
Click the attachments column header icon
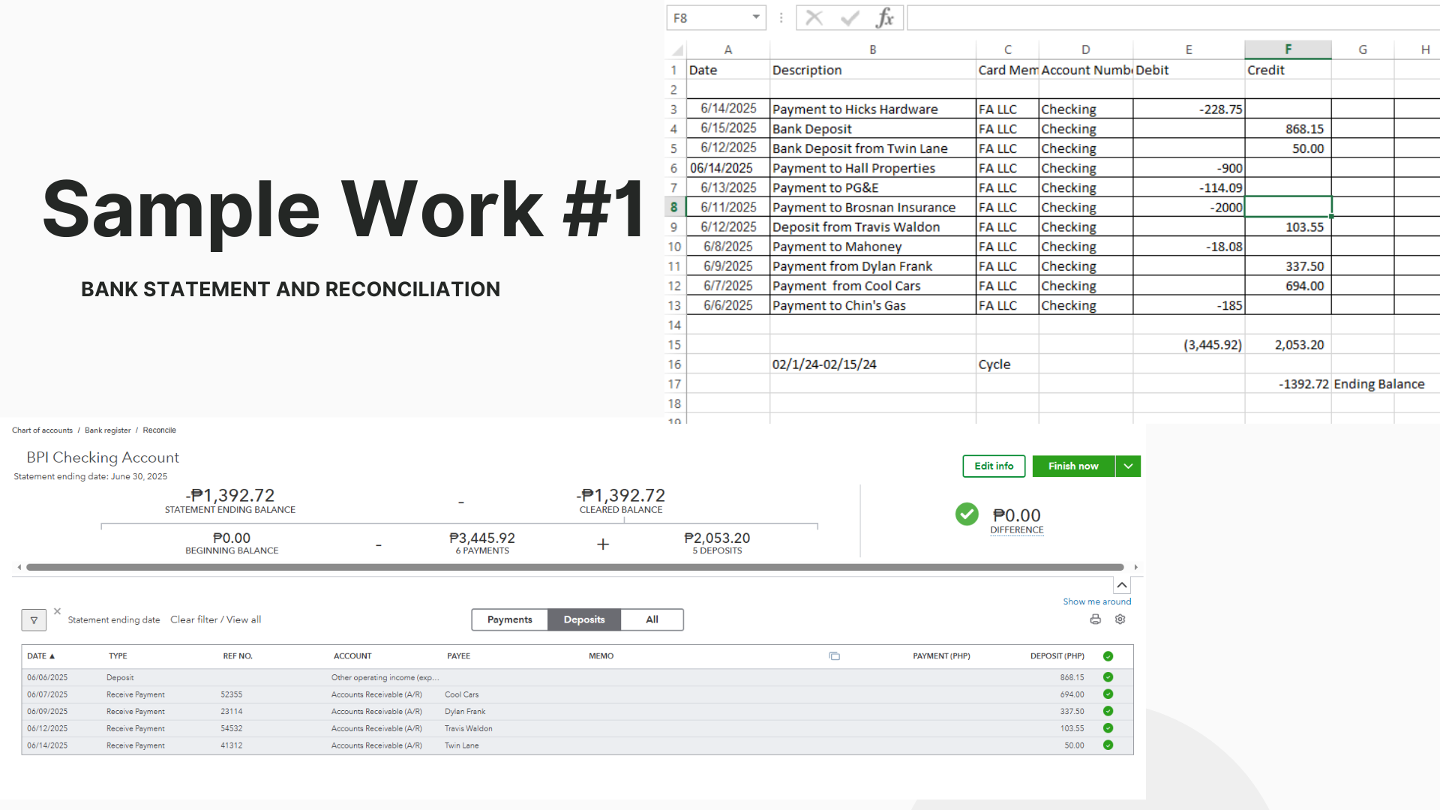click(834, 656)
